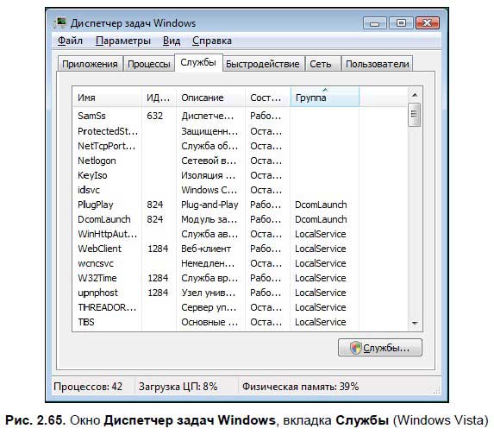Minimize the Task Manager window
Screen dimensions: 494x435
(x=374, y=23)
